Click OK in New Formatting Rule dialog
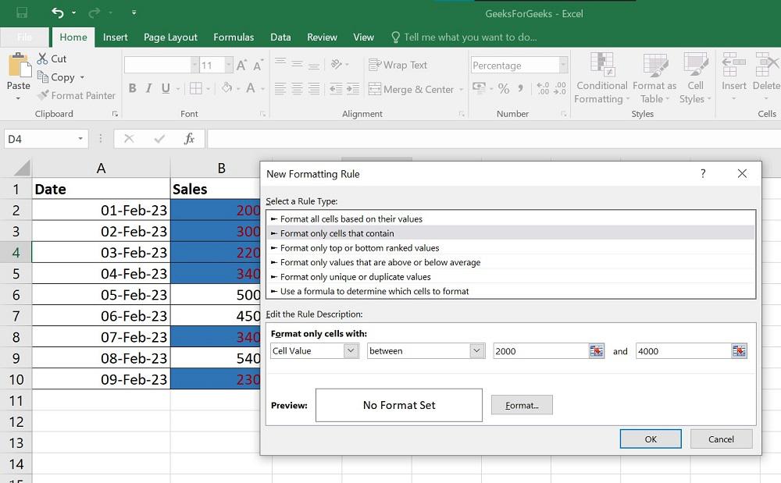This screenshot has height=483, width=781. pos(650,439)
